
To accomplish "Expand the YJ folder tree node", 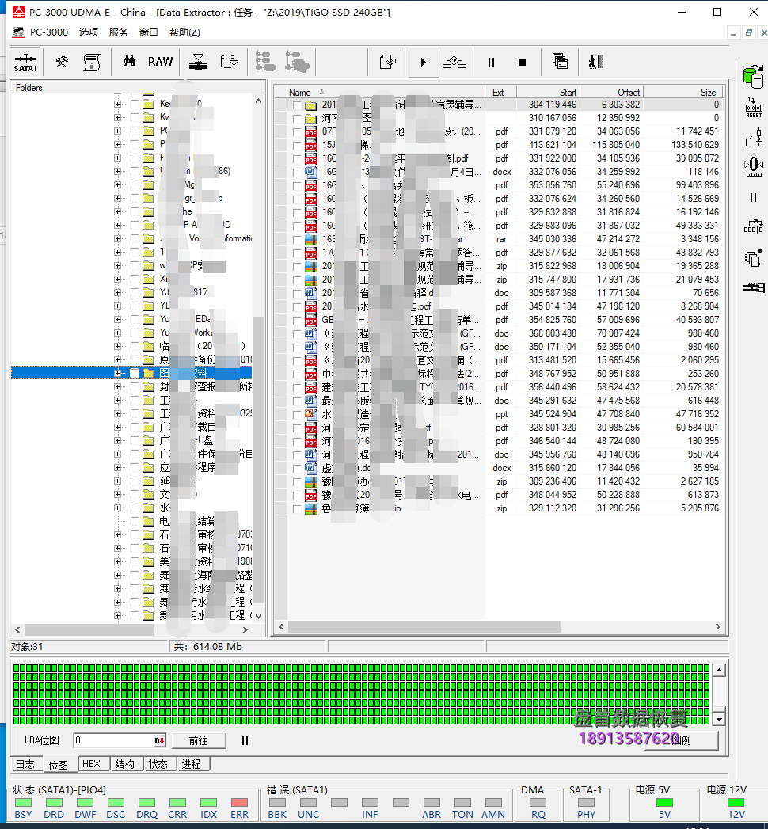I will click(x=117, y=292).
